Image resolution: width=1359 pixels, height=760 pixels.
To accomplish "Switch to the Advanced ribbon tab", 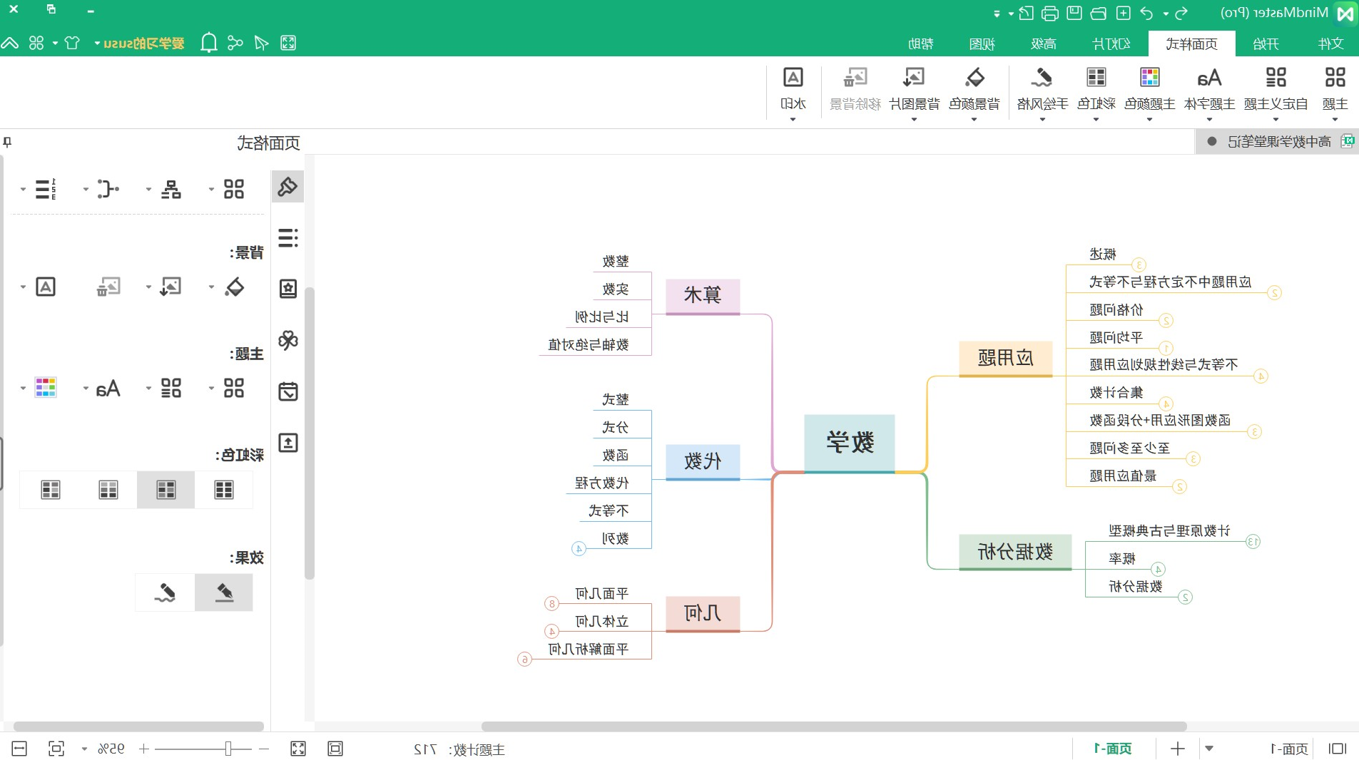I will coord(1043,43).
